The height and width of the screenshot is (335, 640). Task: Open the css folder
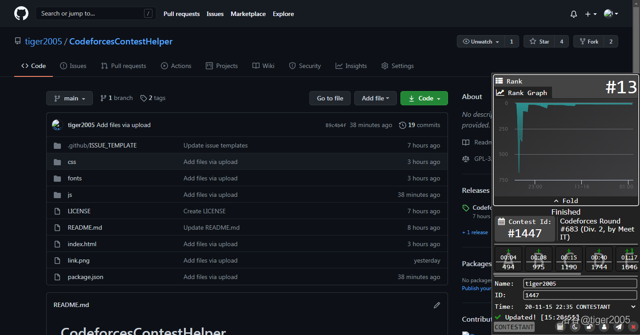pos(72,162)
